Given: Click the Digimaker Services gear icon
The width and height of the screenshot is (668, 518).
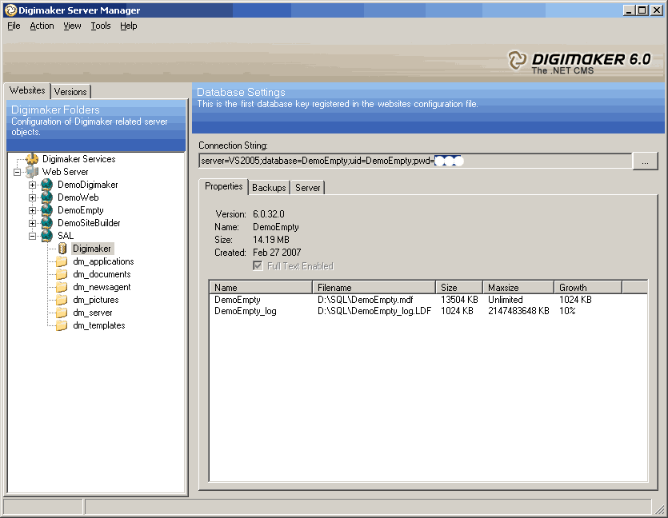Looking at the screenshot, I should click(x=32, y=159).
